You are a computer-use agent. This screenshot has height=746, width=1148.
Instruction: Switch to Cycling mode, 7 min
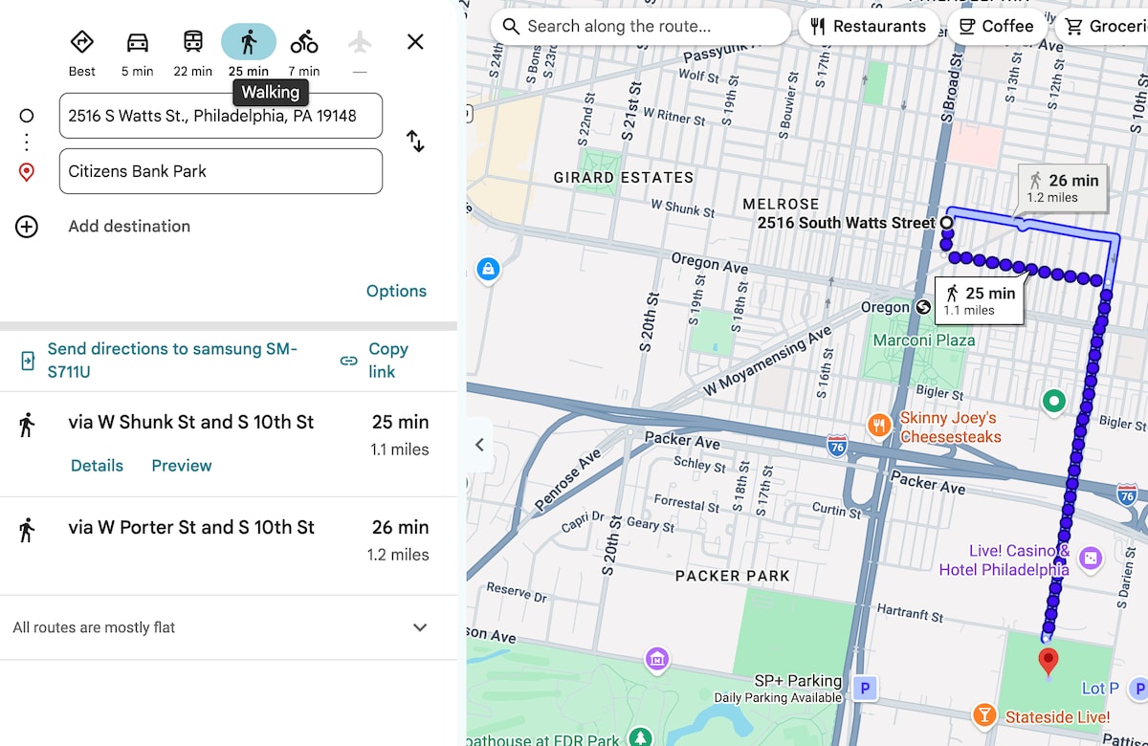click(x=304, y=42)
